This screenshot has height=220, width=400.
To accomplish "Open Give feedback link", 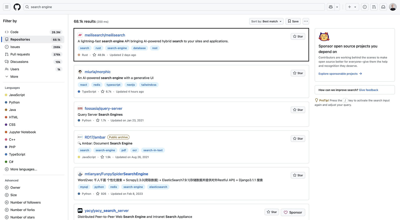I will coord(369,90).
